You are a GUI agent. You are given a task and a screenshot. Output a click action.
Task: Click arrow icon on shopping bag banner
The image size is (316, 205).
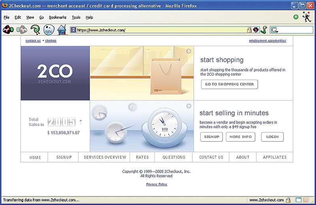pyautogui.click(x=189, y=51)
